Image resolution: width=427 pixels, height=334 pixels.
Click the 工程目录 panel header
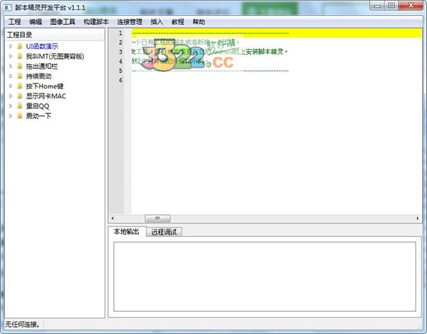click(x=55, y=35)
